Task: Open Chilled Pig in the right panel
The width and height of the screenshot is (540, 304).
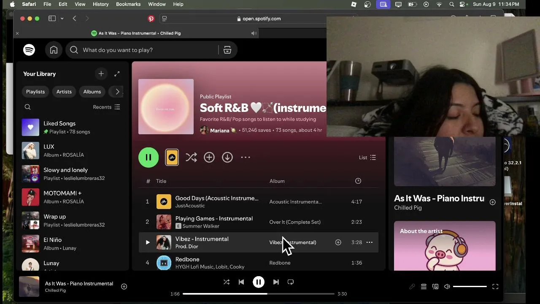Action: 408,208
